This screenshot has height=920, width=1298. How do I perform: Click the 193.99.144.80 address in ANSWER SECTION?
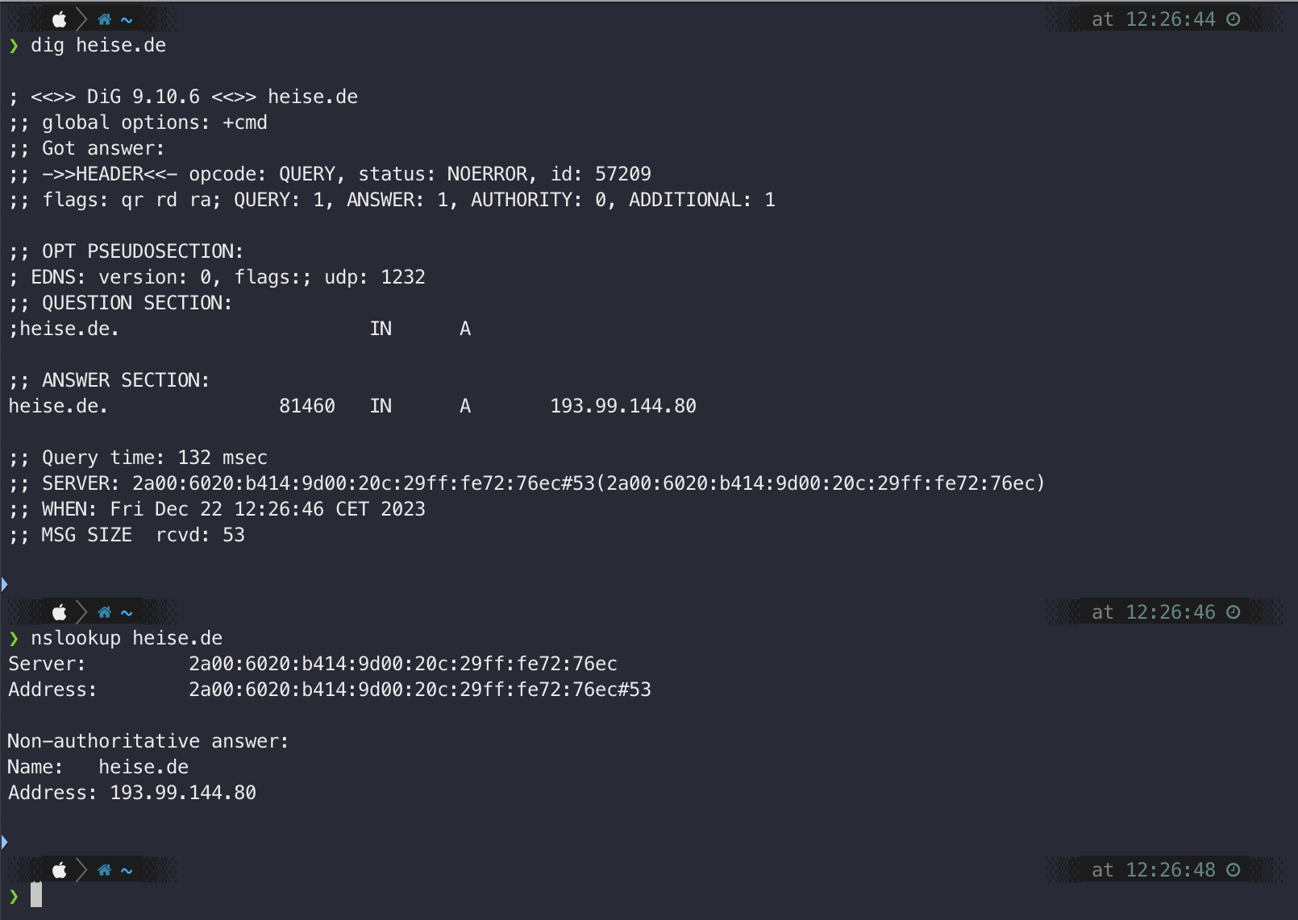click(623, 406)
